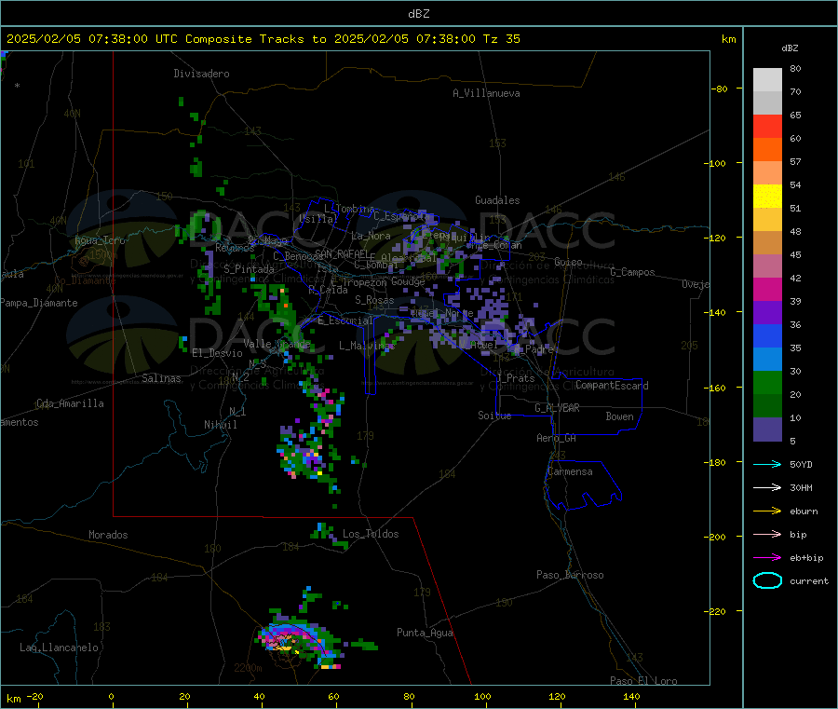Image resolution: width=838 pixels, height=709 pixels.
Task: Click the Soitue place label
Action: (494, 416)
